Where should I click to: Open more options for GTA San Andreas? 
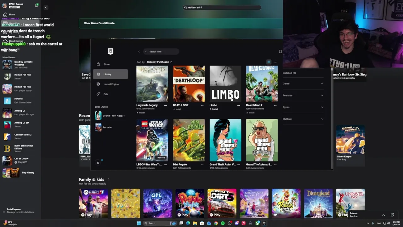(275, 164)
